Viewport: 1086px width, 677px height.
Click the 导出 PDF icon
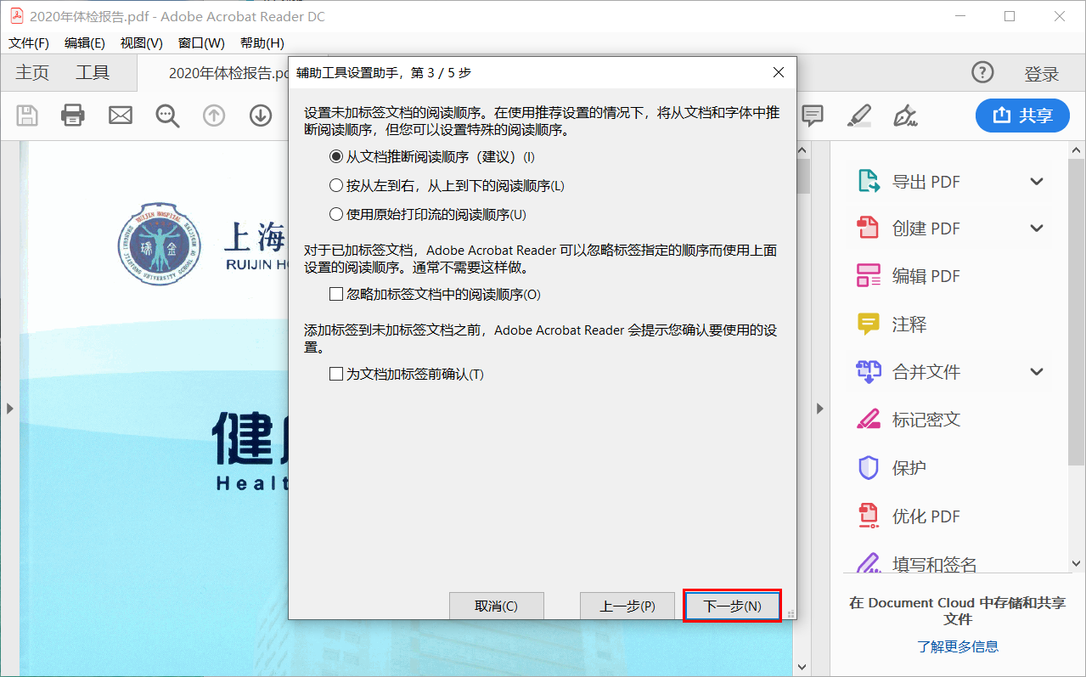click(x=869, y=181)
